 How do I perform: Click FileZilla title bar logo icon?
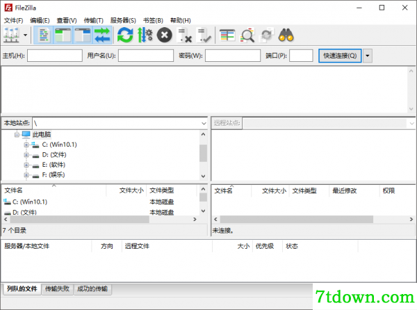point(8,8)
